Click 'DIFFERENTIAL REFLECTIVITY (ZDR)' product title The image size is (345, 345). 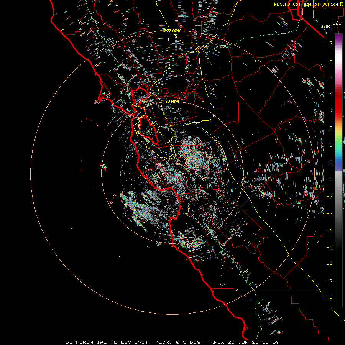[120, 342]
